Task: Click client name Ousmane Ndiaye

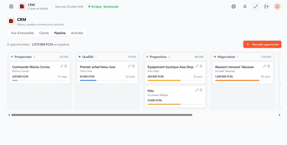Action: (158, 95)
